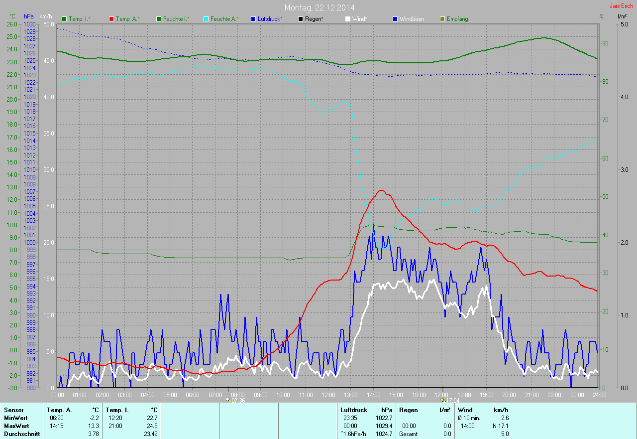Click the 12:00 time axis label

pos(328,395)
